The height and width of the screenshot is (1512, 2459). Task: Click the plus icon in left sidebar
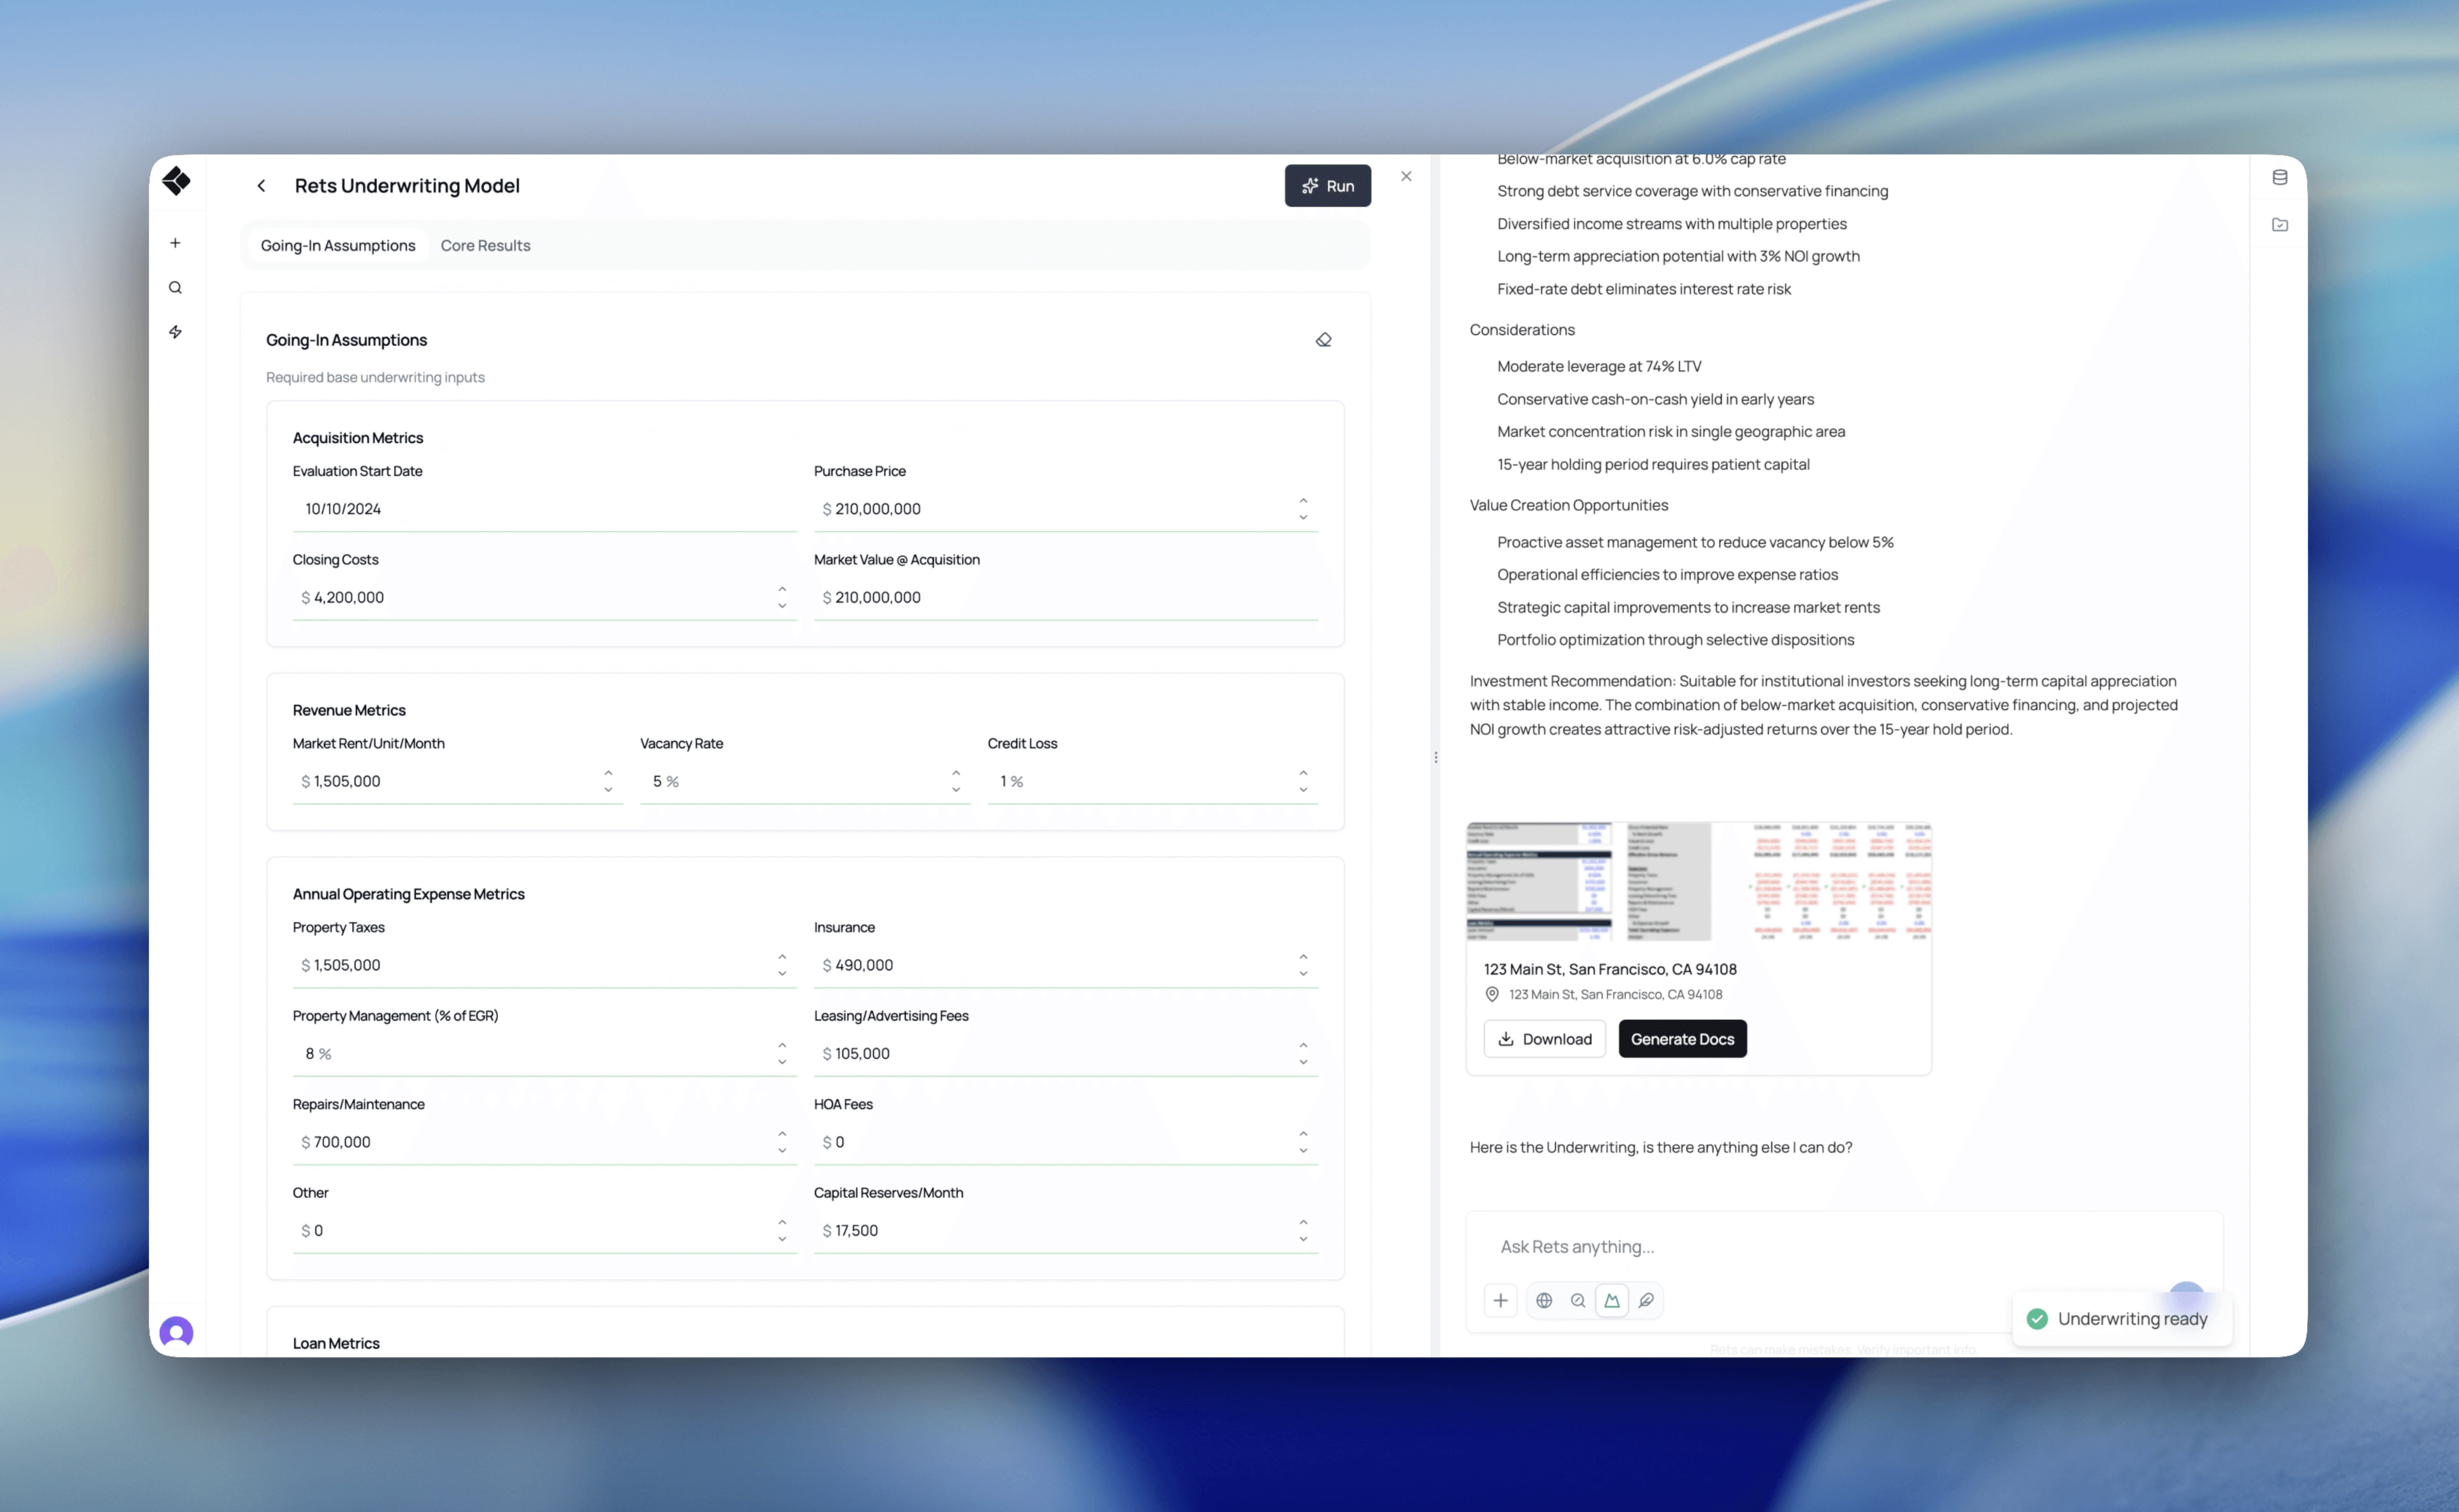pyautogui.click(x=175, y=243)
